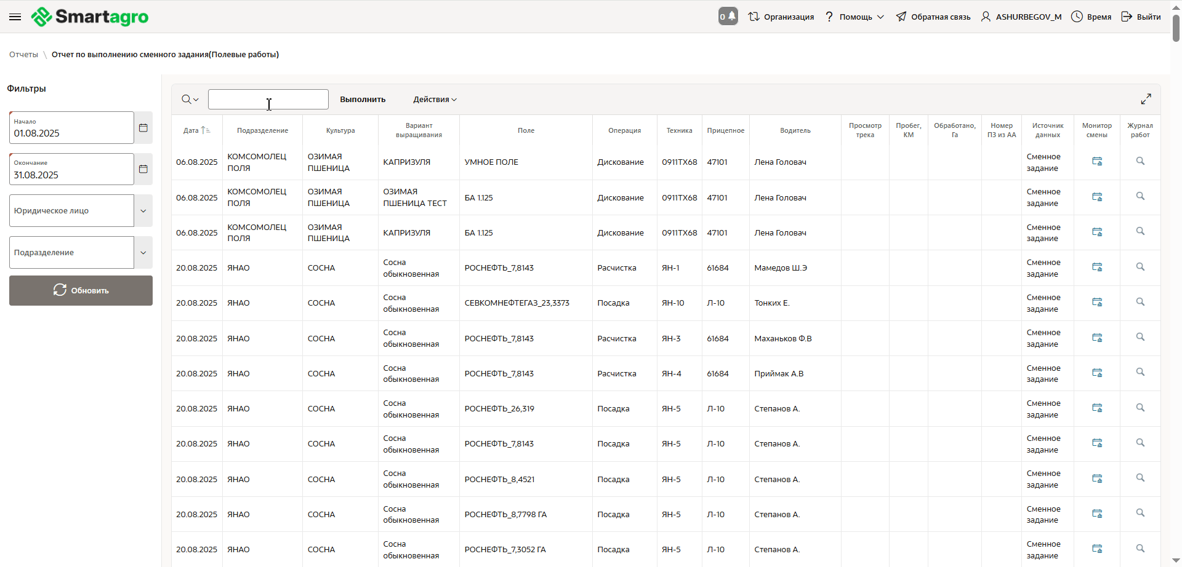Screen dimensions: 1182x567
Task: Open the search column selector dropdown
Action: pyautogui.click(x=190, y=100)
